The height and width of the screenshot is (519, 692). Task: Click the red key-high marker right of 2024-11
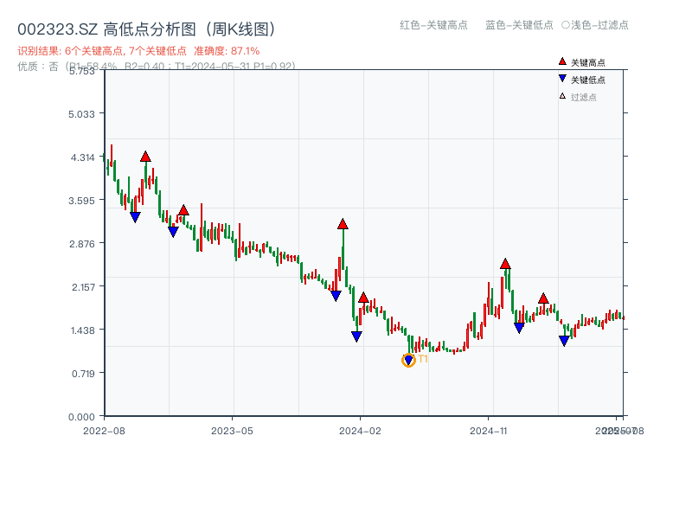(x=505, y=264)
